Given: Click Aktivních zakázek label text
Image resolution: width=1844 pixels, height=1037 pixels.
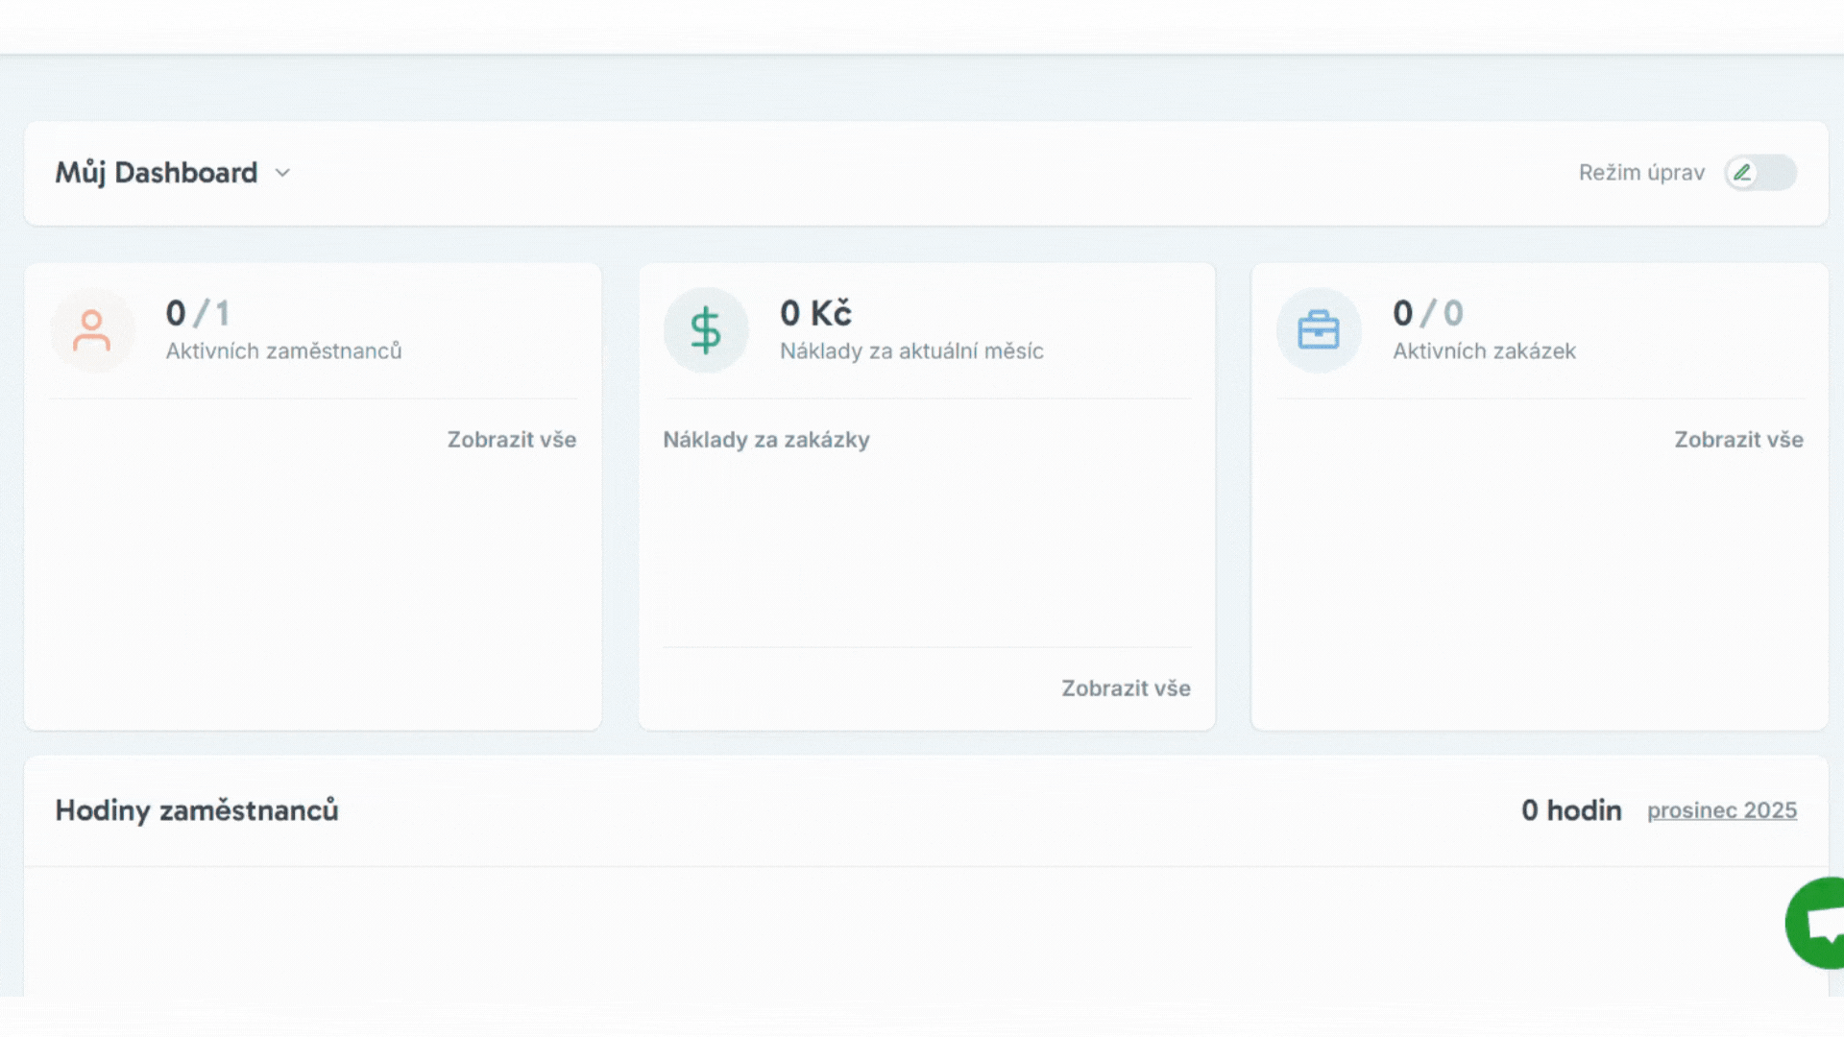Looking at the screenshot, I should [1484, 351].
